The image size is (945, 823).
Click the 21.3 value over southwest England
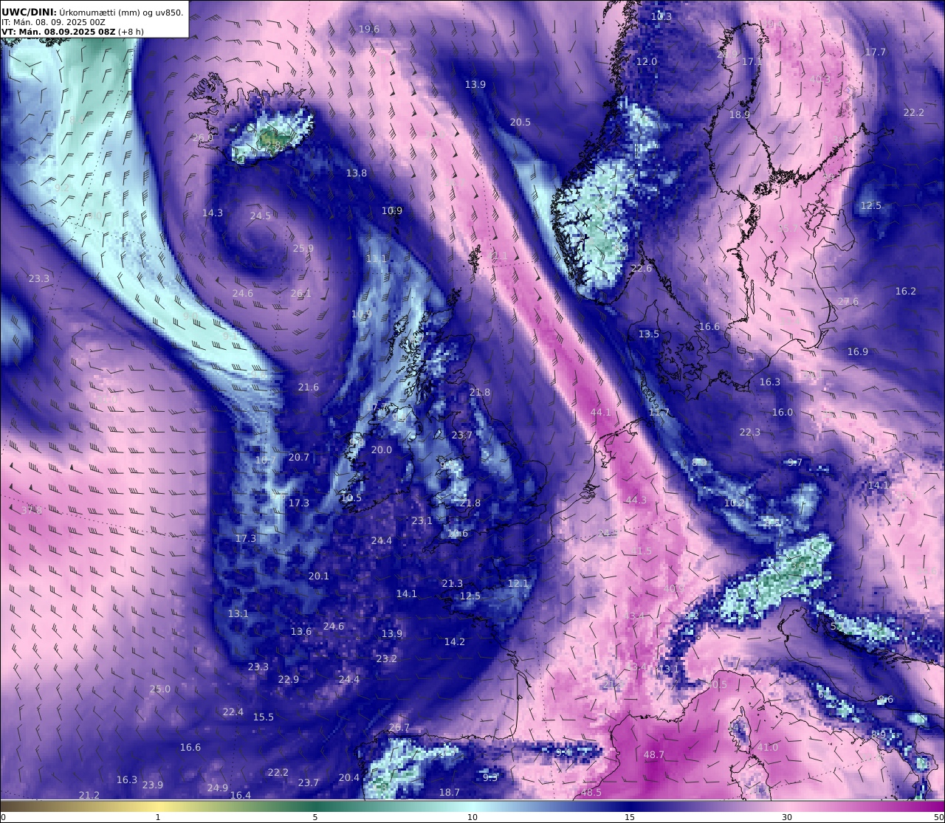[453, 584]
